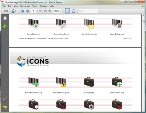Click the Print toolbar icon
Screen dimensions: 146x113
click(x=6, y=11)
